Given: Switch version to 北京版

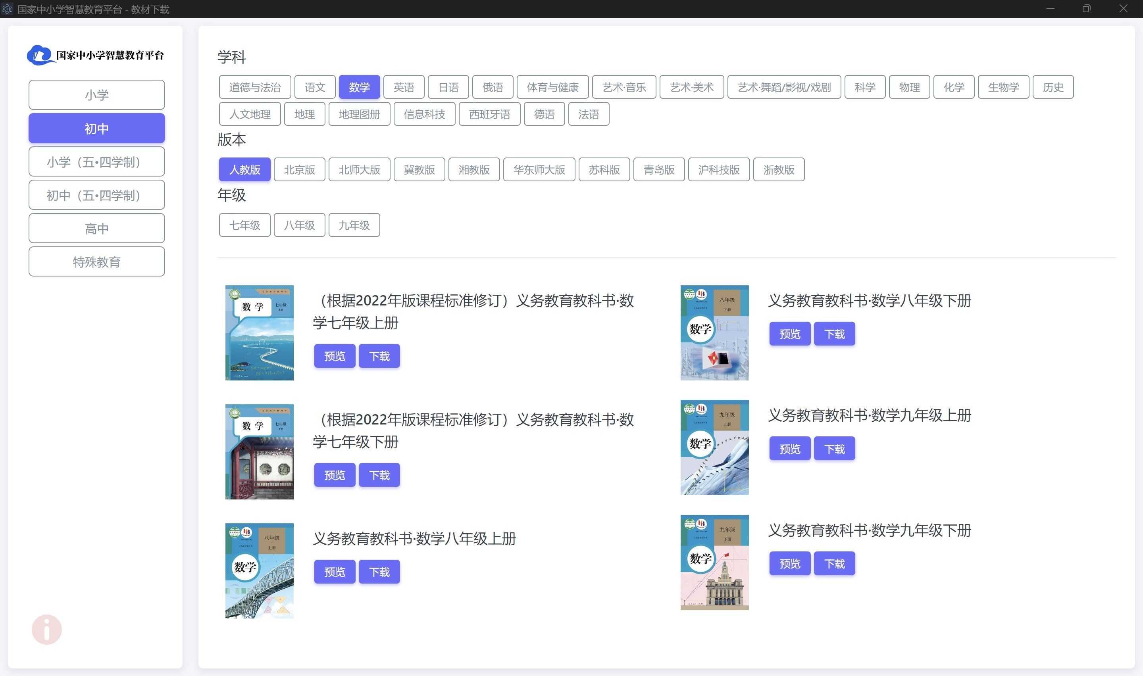Looking at the screenshot, I should 299,169.
